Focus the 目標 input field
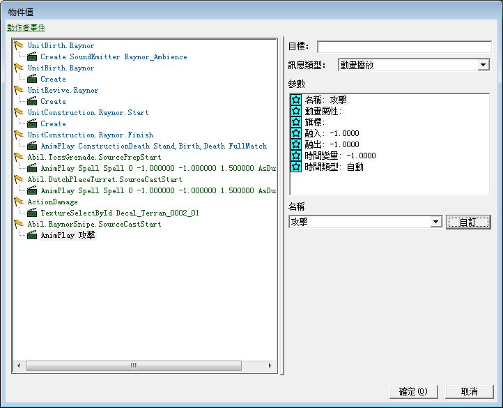Screen dimensions: 503x408 (404, 47)
